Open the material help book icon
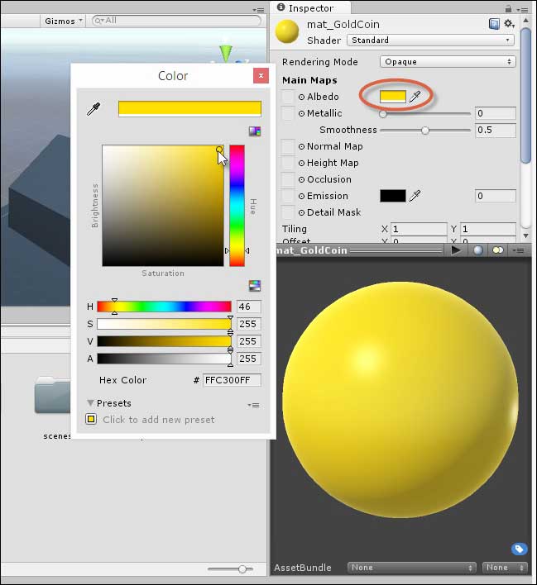537x585 pixels. point(494,24)
